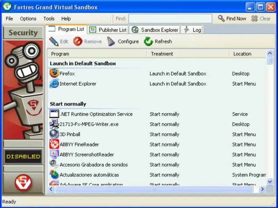This screenshot has height=208, width=278.
Task: Click the Actualizaciones automáticas icon
Action: click(54, 174)
